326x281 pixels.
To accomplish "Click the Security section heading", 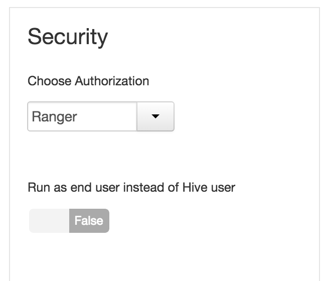I will pyautogui.click(x=68, y=37).
